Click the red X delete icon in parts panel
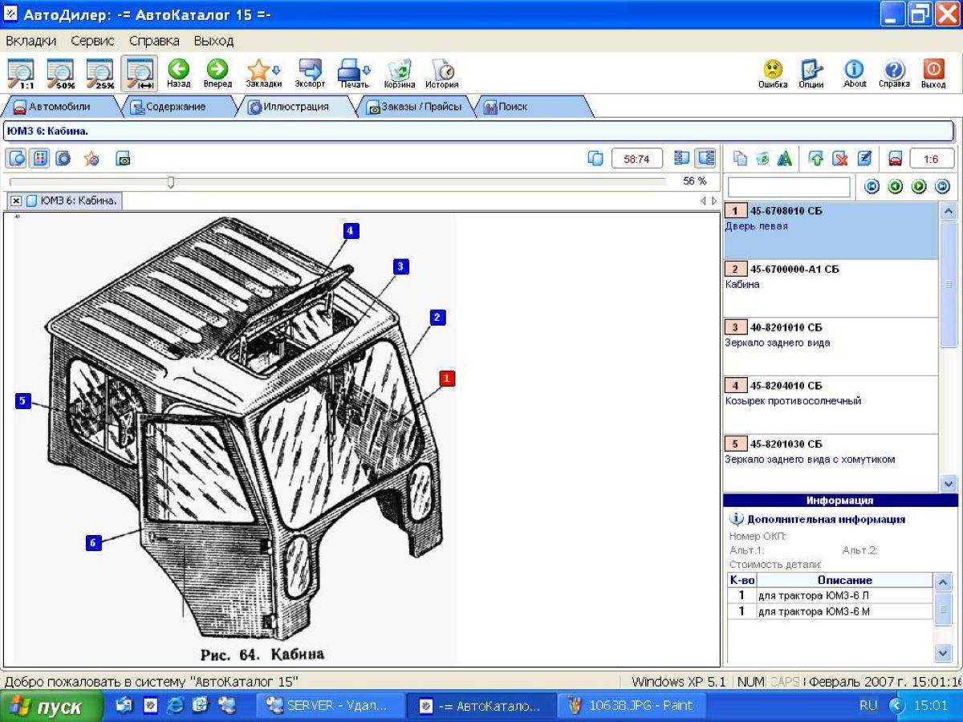The height and width of the screenshot is (722, 963). (840, 159)
